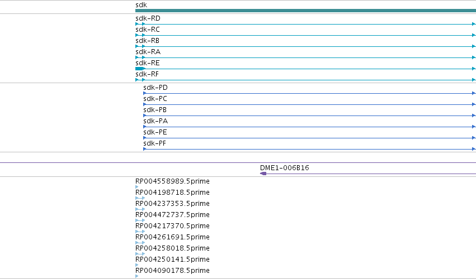Click the arrow glyph under RP004250141.5prime
Screen dimensions: 476x279
point(137,265)
